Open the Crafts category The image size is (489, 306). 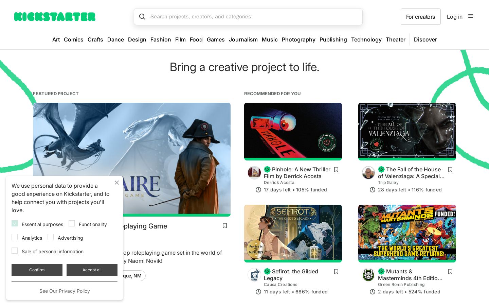click(95, 39)
